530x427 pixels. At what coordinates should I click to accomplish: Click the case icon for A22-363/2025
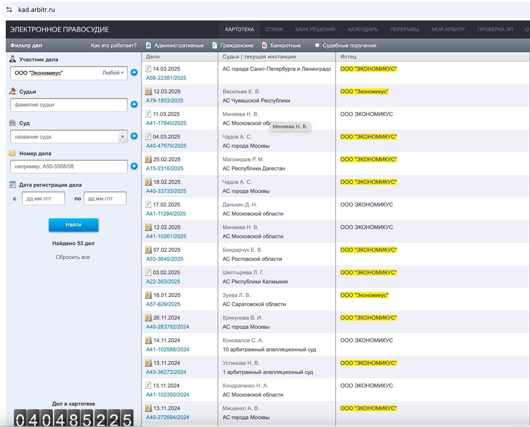click(148, 272)
